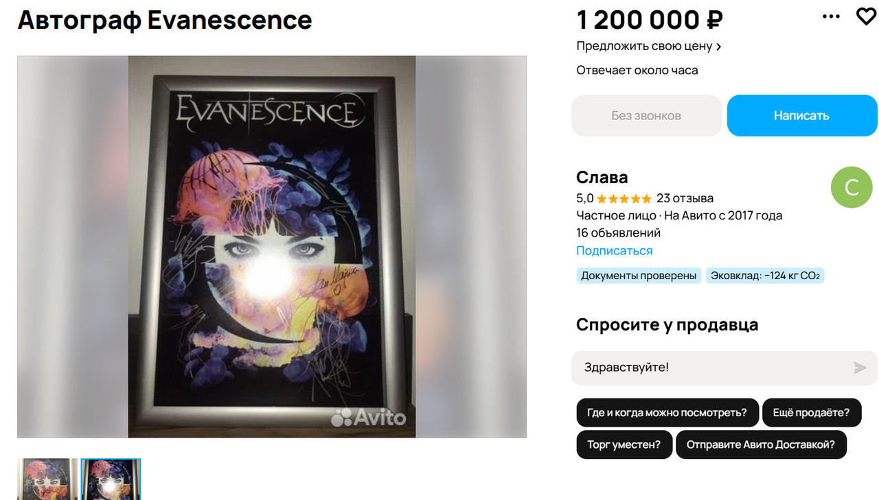View the seller's '16 объявлений' listings
This screenshot has width=879, height=500.
618,233
